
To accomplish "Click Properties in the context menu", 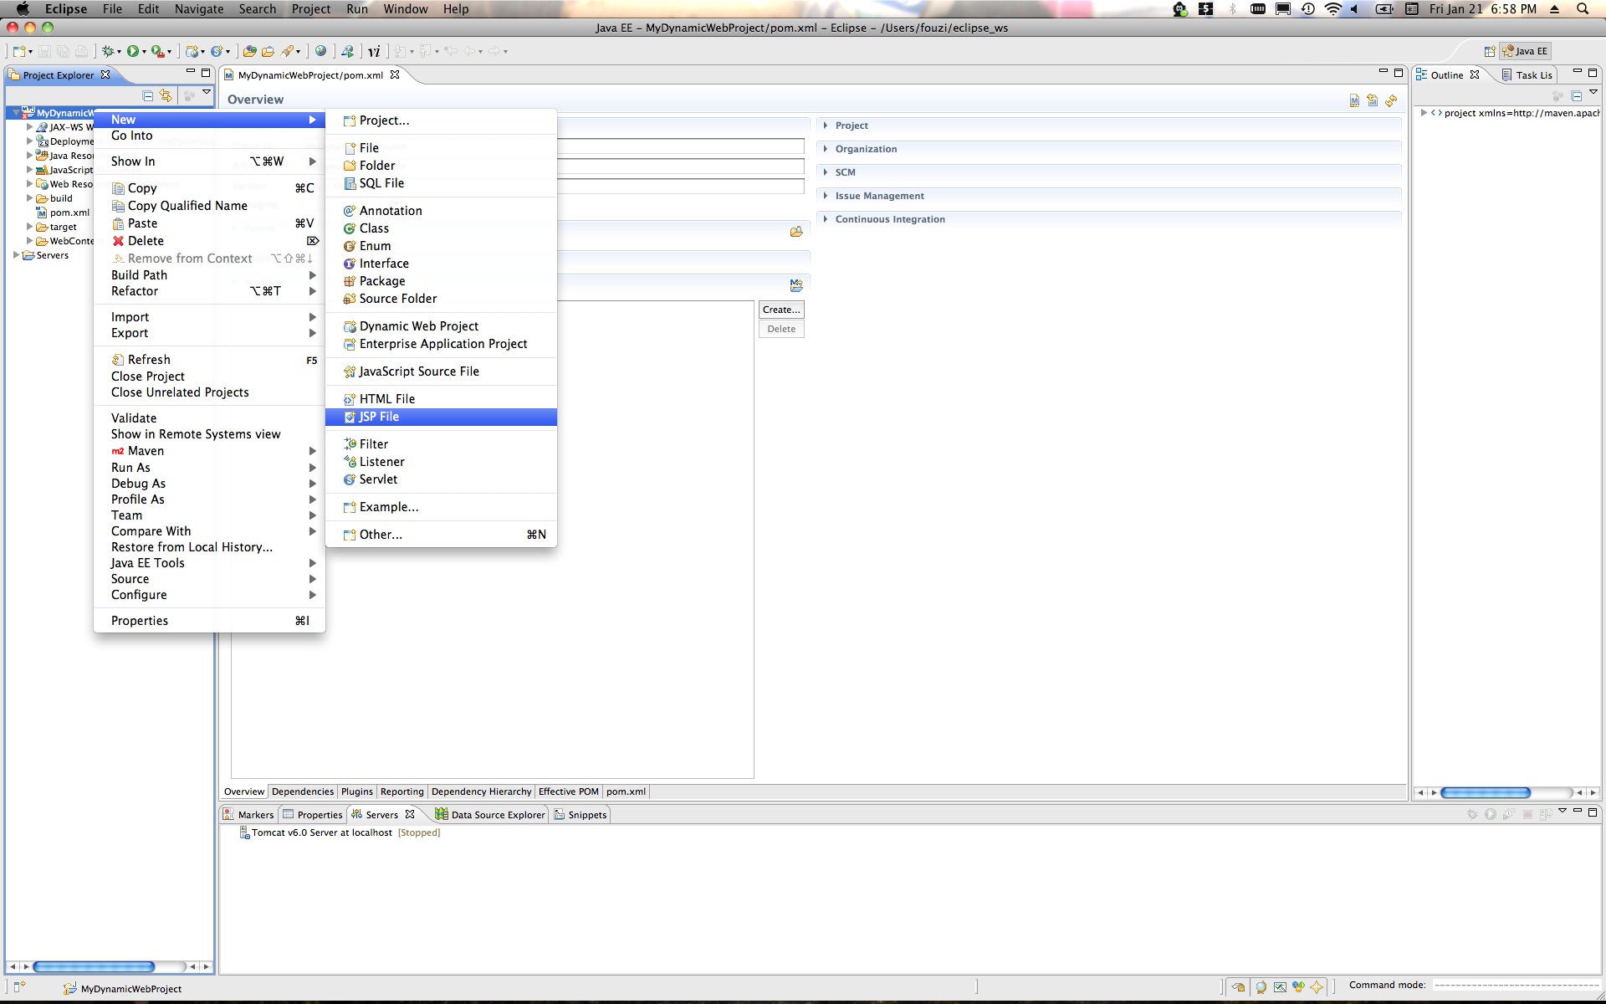I will (209, 621).
